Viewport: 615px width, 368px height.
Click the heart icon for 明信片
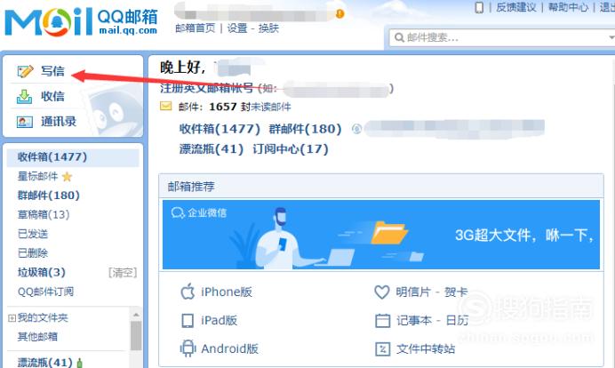(x=381, y=292)
